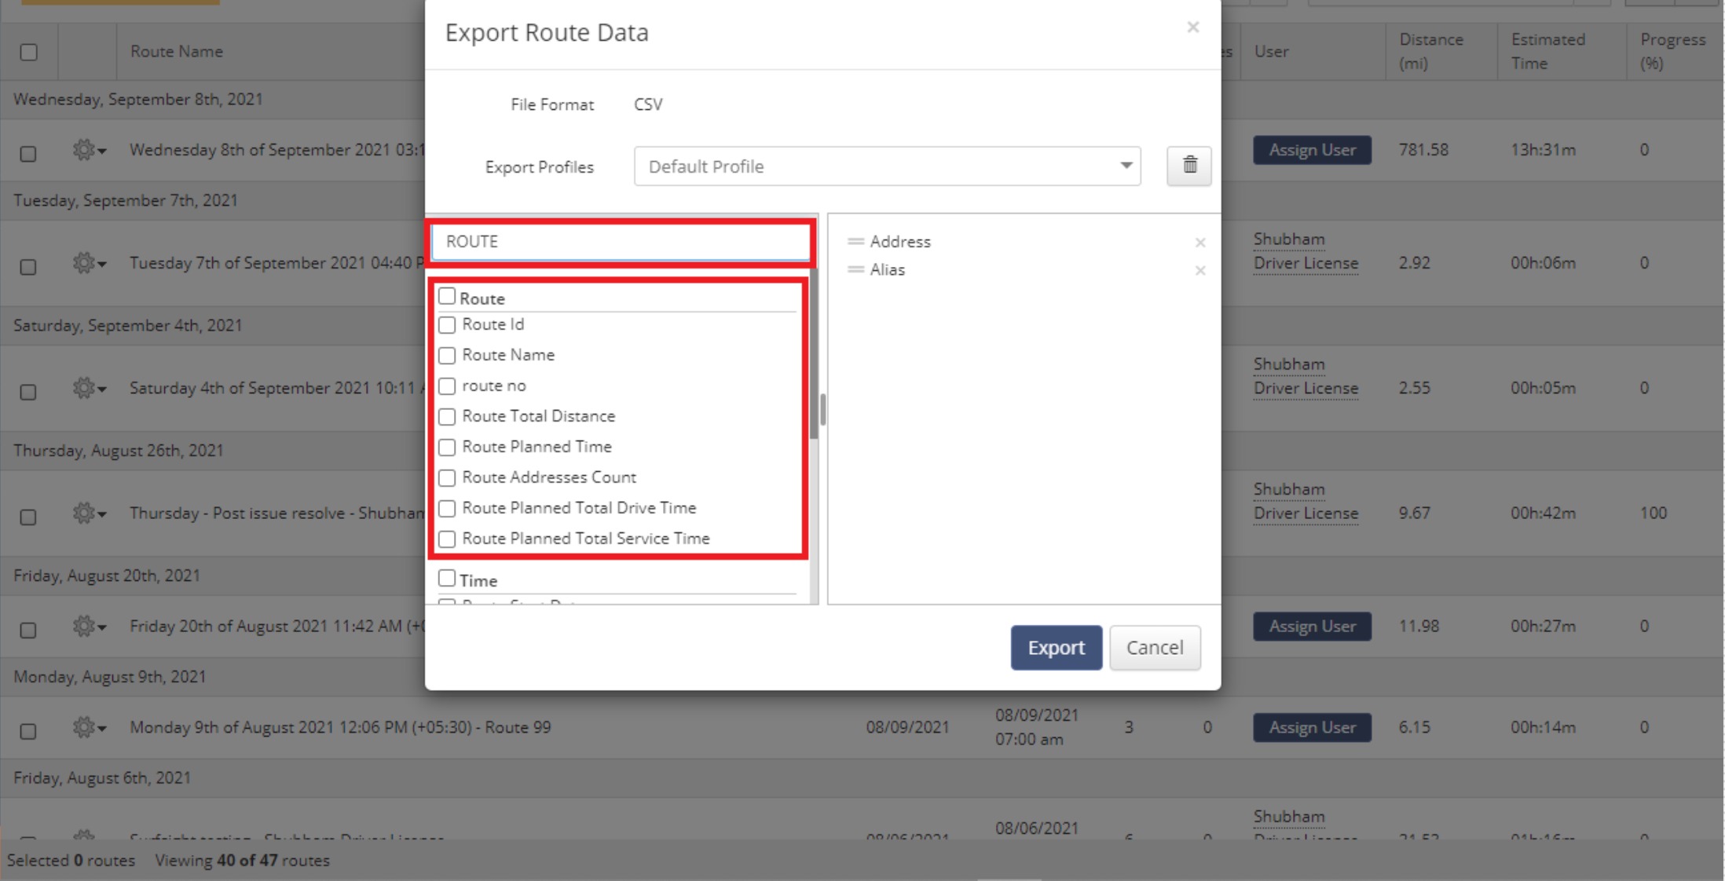1725x881 pixels.
Task: Cancel the export dialog
Action: point(1155,647)
